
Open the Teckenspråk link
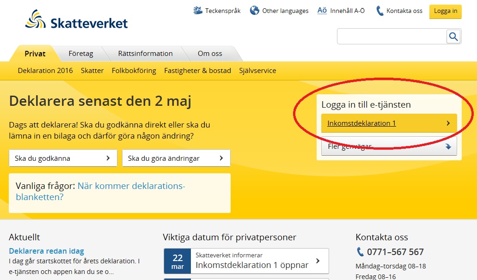click(x=223, y=11)
